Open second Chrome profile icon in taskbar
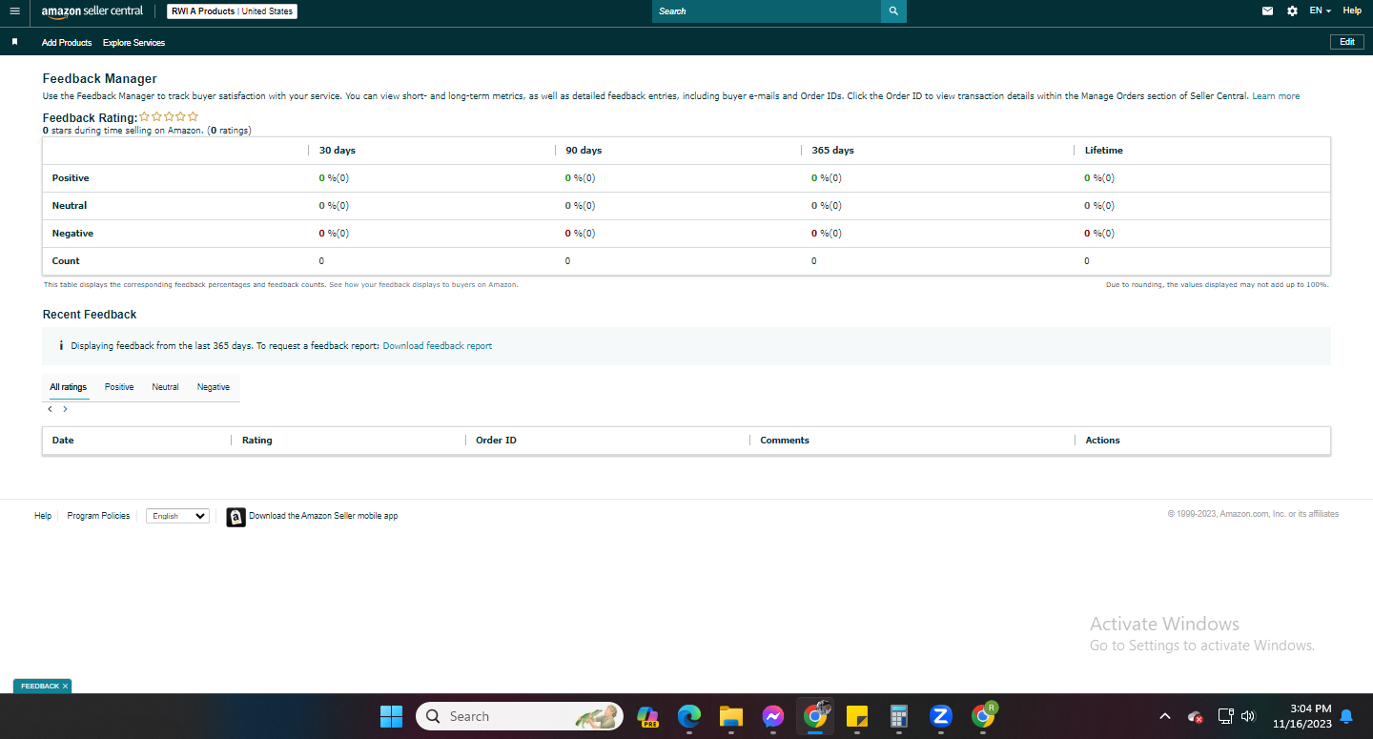The width and height of the screenshot is (1373, 739). [x=983, y=714]
